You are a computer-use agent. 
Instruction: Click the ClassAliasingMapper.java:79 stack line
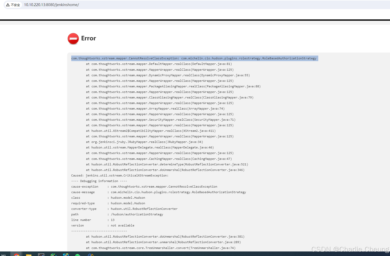[x=169, y=97]
